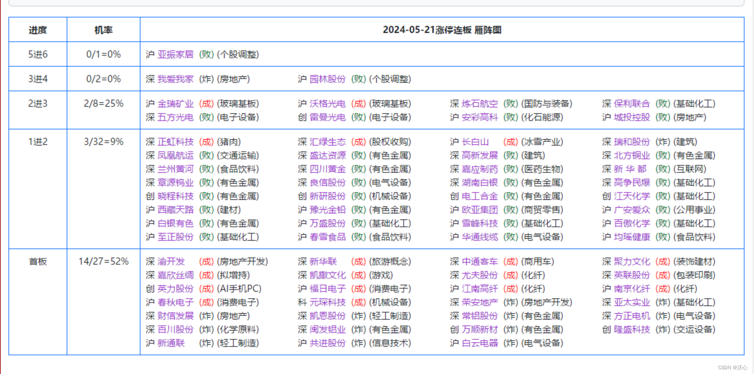Click the 江天化学 stock link

[632, 196]
